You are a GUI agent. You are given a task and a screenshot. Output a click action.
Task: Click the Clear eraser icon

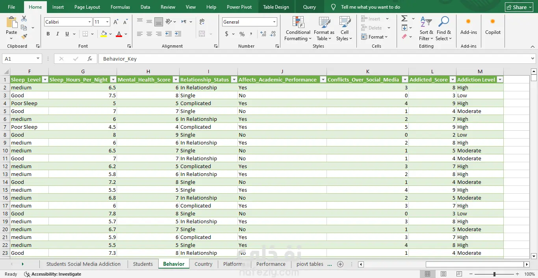pyautogui.click(x=404, y=37)
